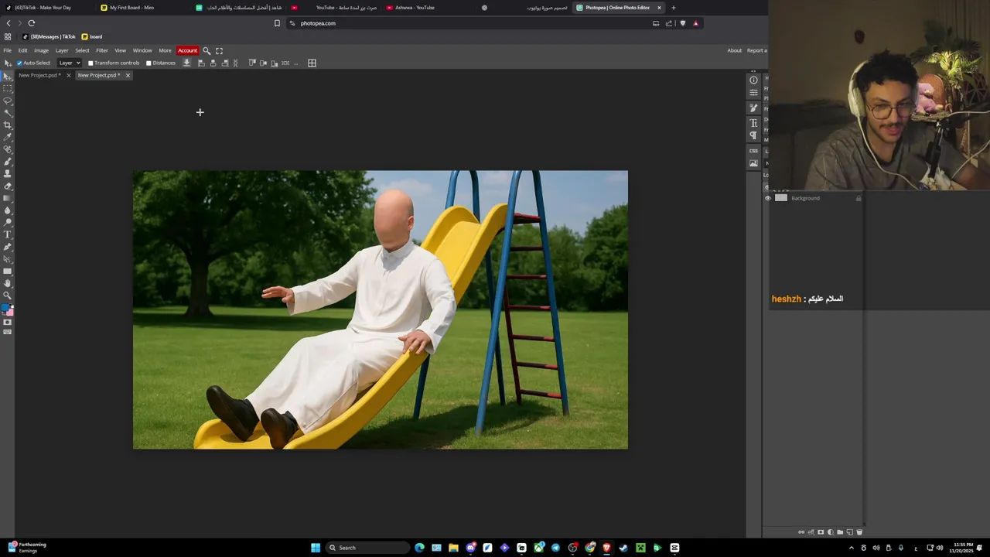Toggle Quick Mask mode icon
Image resolution: width=990 pixels, height=557 pixels.
(8, 322)
